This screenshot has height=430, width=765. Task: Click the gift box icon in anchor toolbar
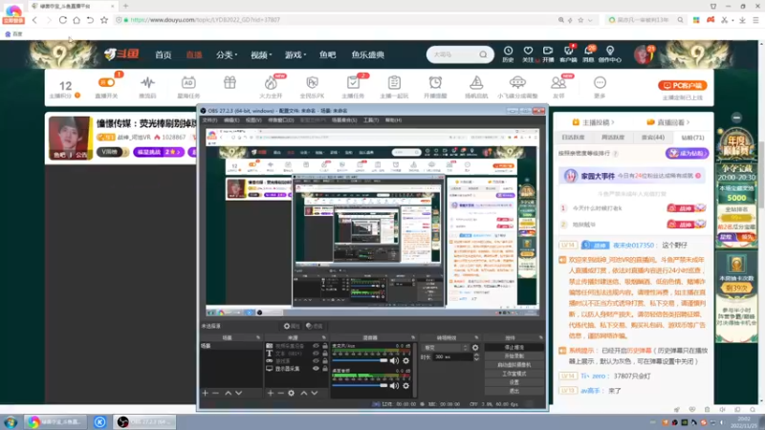tap(229, 82)
